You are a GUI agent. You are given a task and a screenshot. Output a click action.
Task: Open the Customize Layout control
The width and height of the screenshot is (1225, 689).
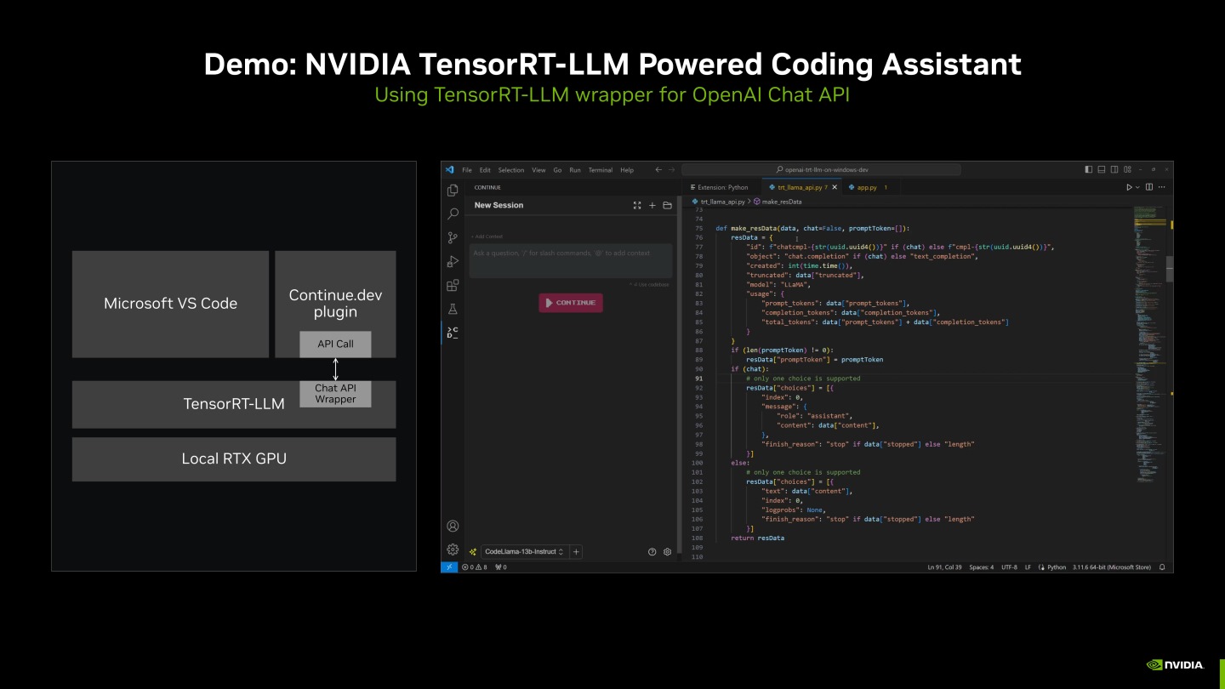click(x=1127, y=170)
